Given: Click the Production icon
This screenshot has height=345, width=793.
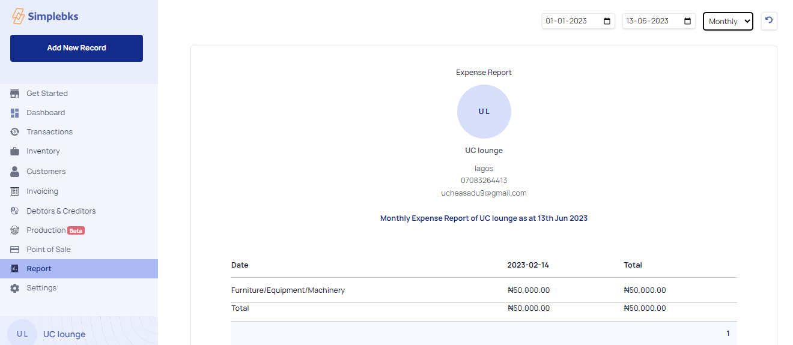Looking at the screenshot, I should click(15, 230).
